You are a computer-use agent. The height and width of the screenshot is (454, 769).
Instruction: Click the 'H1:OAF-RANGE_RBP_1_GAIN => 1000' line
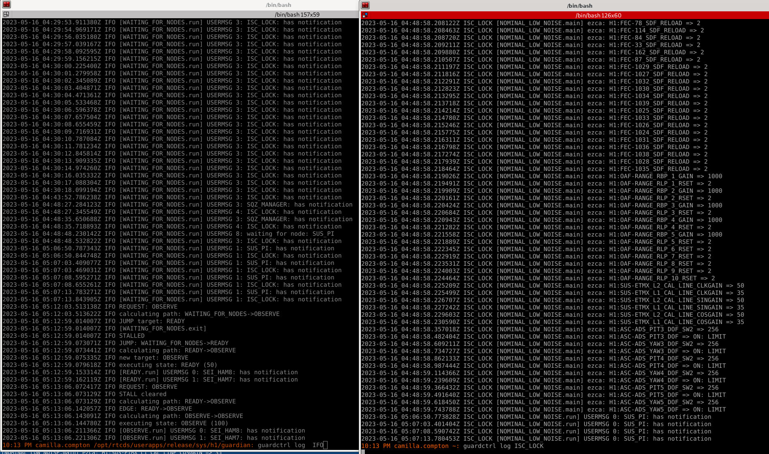click(542, 176)
